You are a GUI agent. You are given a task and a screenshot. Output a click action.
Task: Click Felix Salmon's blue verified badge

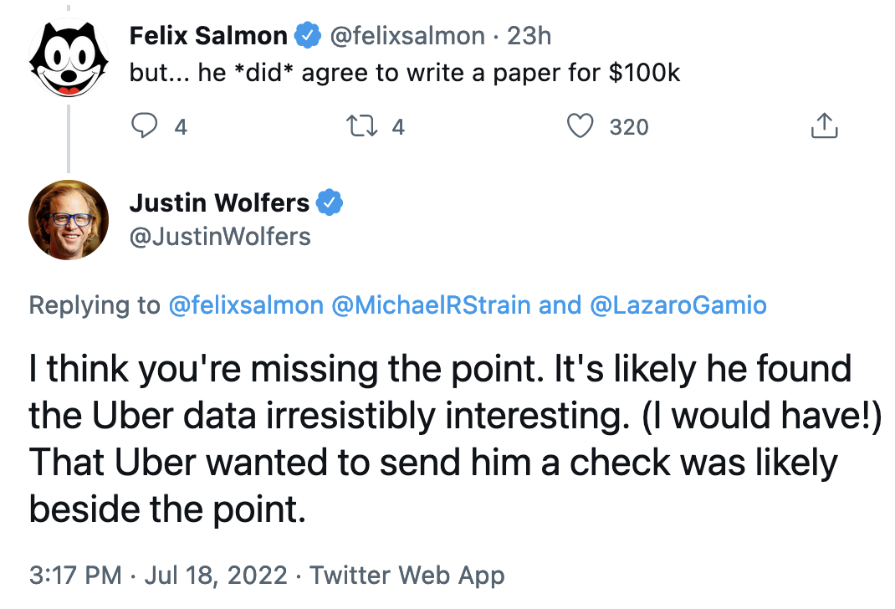tap(308, 36)
